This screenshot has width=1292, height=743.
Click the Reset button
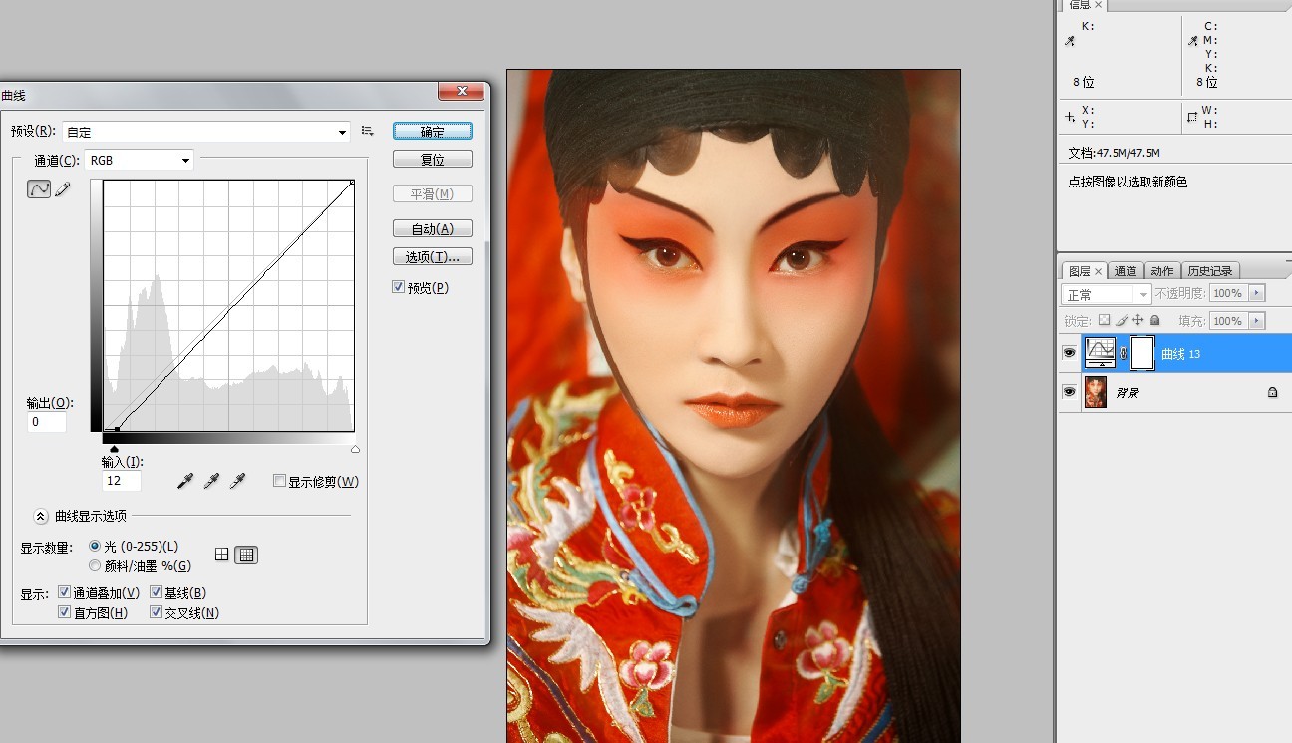click(x=433, y=159)
